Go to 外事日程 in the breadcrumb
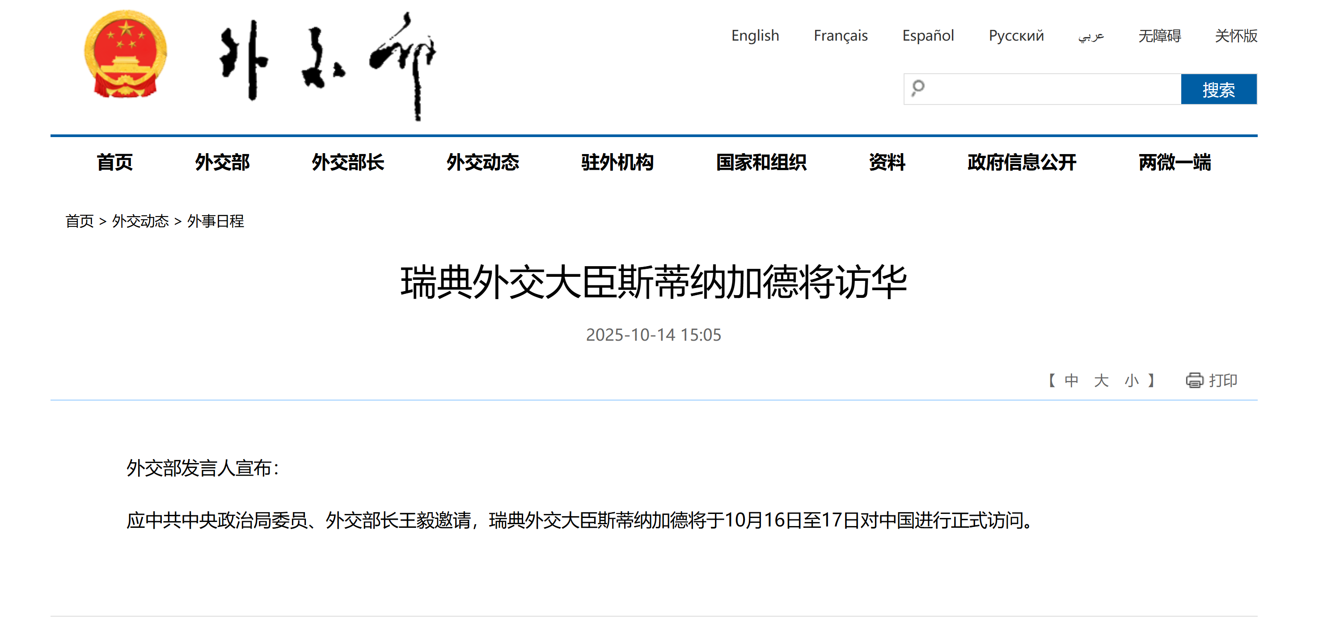 pyautogui.click(x=215, y=221)
